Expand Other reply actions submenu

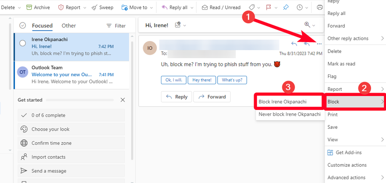pos(355,38)
